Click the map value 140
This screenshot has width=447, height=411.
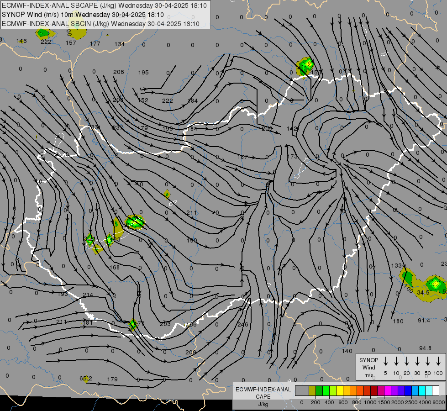point(347,351)
